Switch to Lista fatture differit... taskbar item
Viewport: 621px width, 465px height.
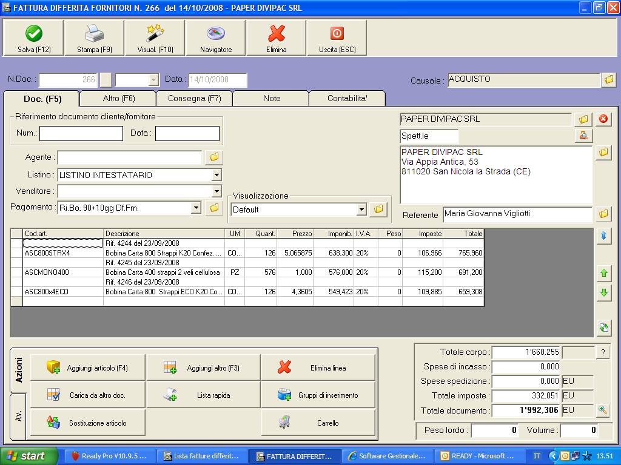tap(202, 456)
